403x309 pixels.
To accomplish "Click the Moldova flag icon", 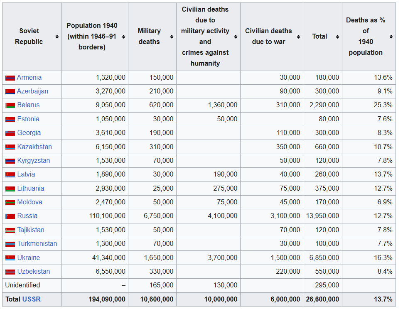I will point(10,203).
